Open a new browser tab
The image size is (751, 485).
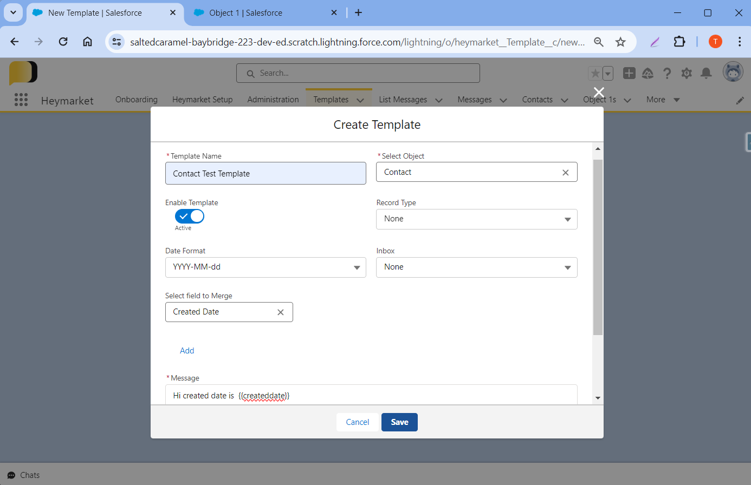358,12
